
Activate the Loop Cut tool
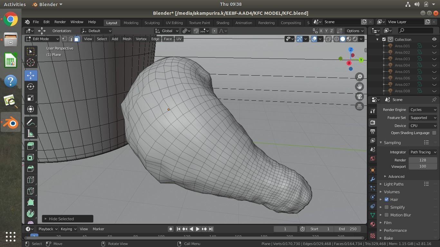pos(31,180)
